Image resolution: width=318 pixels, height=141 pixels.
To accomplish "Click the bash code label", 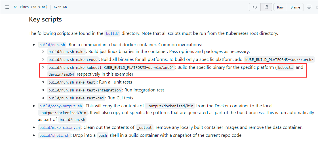I will (102, 135).
